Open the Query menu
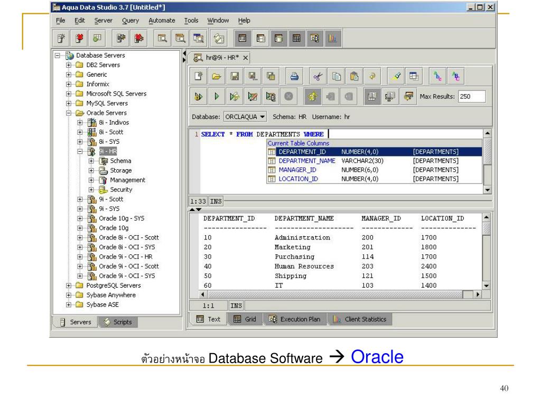The height and width of the screenshot is (406, 541). pyautogui.click(x=130, y=21)
